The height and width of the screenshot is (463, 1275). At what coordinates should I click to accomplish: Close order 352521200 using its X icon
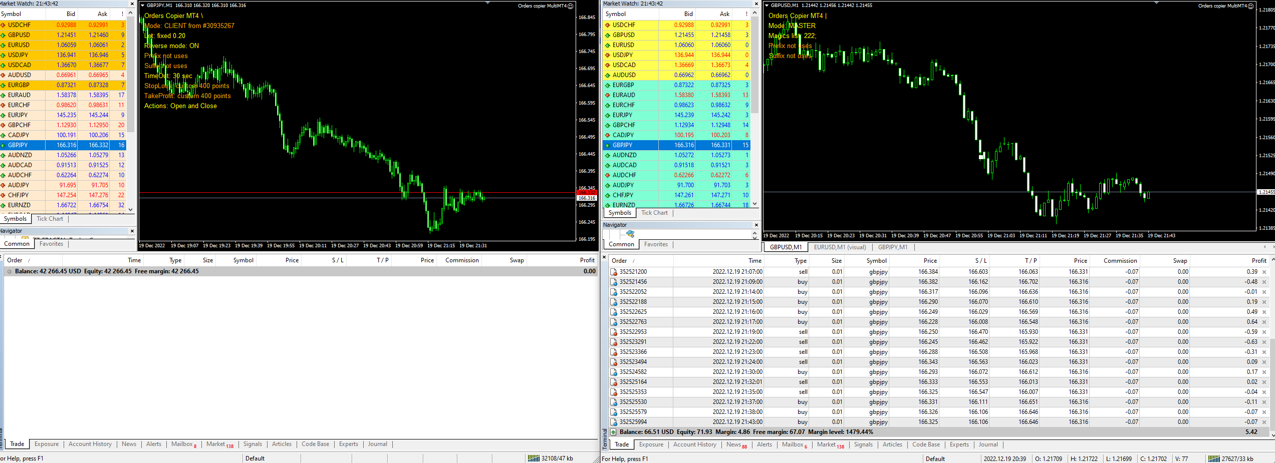point(1264,272)
